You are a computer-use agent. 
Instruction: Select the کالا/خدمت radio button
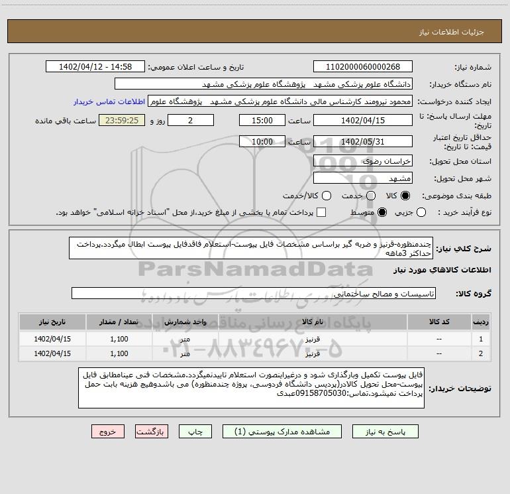[x=327, y=196]
